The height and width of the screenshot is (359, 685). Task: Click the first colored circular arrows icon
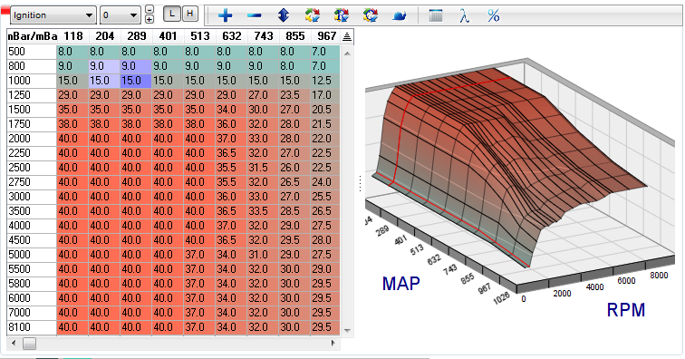(x=312, y=15)
